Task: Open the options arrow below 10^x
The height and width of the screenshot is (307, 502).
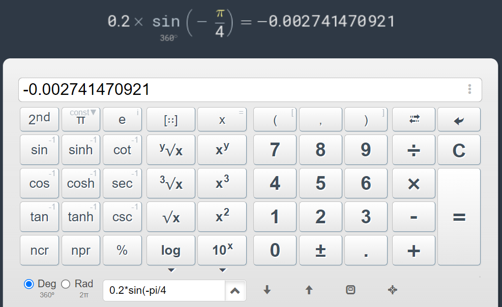Action: tap(222, 270)
